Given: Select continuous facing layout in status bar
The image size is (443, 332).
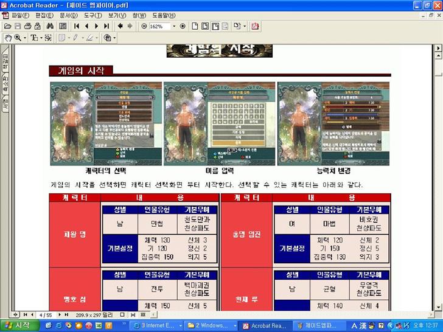Looking at the screenshot, I should [x=143, y=314].
